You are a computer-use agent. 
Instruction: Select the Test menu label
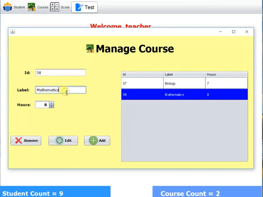(89, 7)
